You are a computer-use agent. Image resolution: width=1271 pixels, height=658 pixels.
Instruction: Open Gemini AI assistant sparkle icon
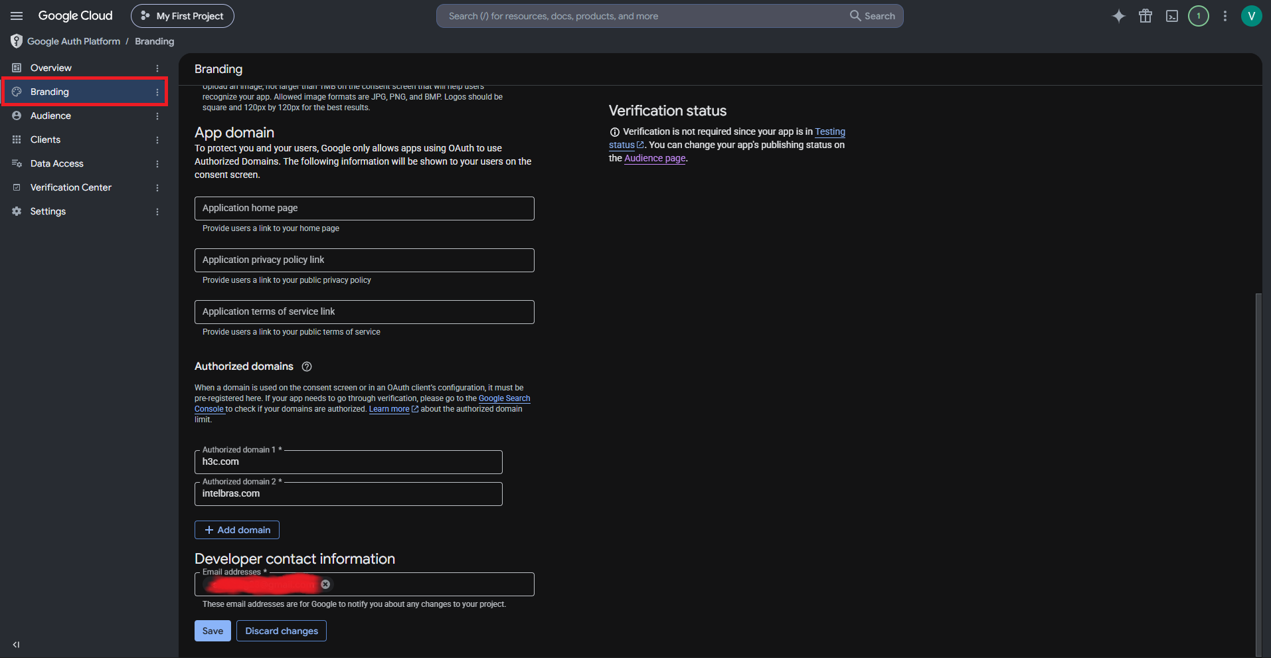(1119, 16)
